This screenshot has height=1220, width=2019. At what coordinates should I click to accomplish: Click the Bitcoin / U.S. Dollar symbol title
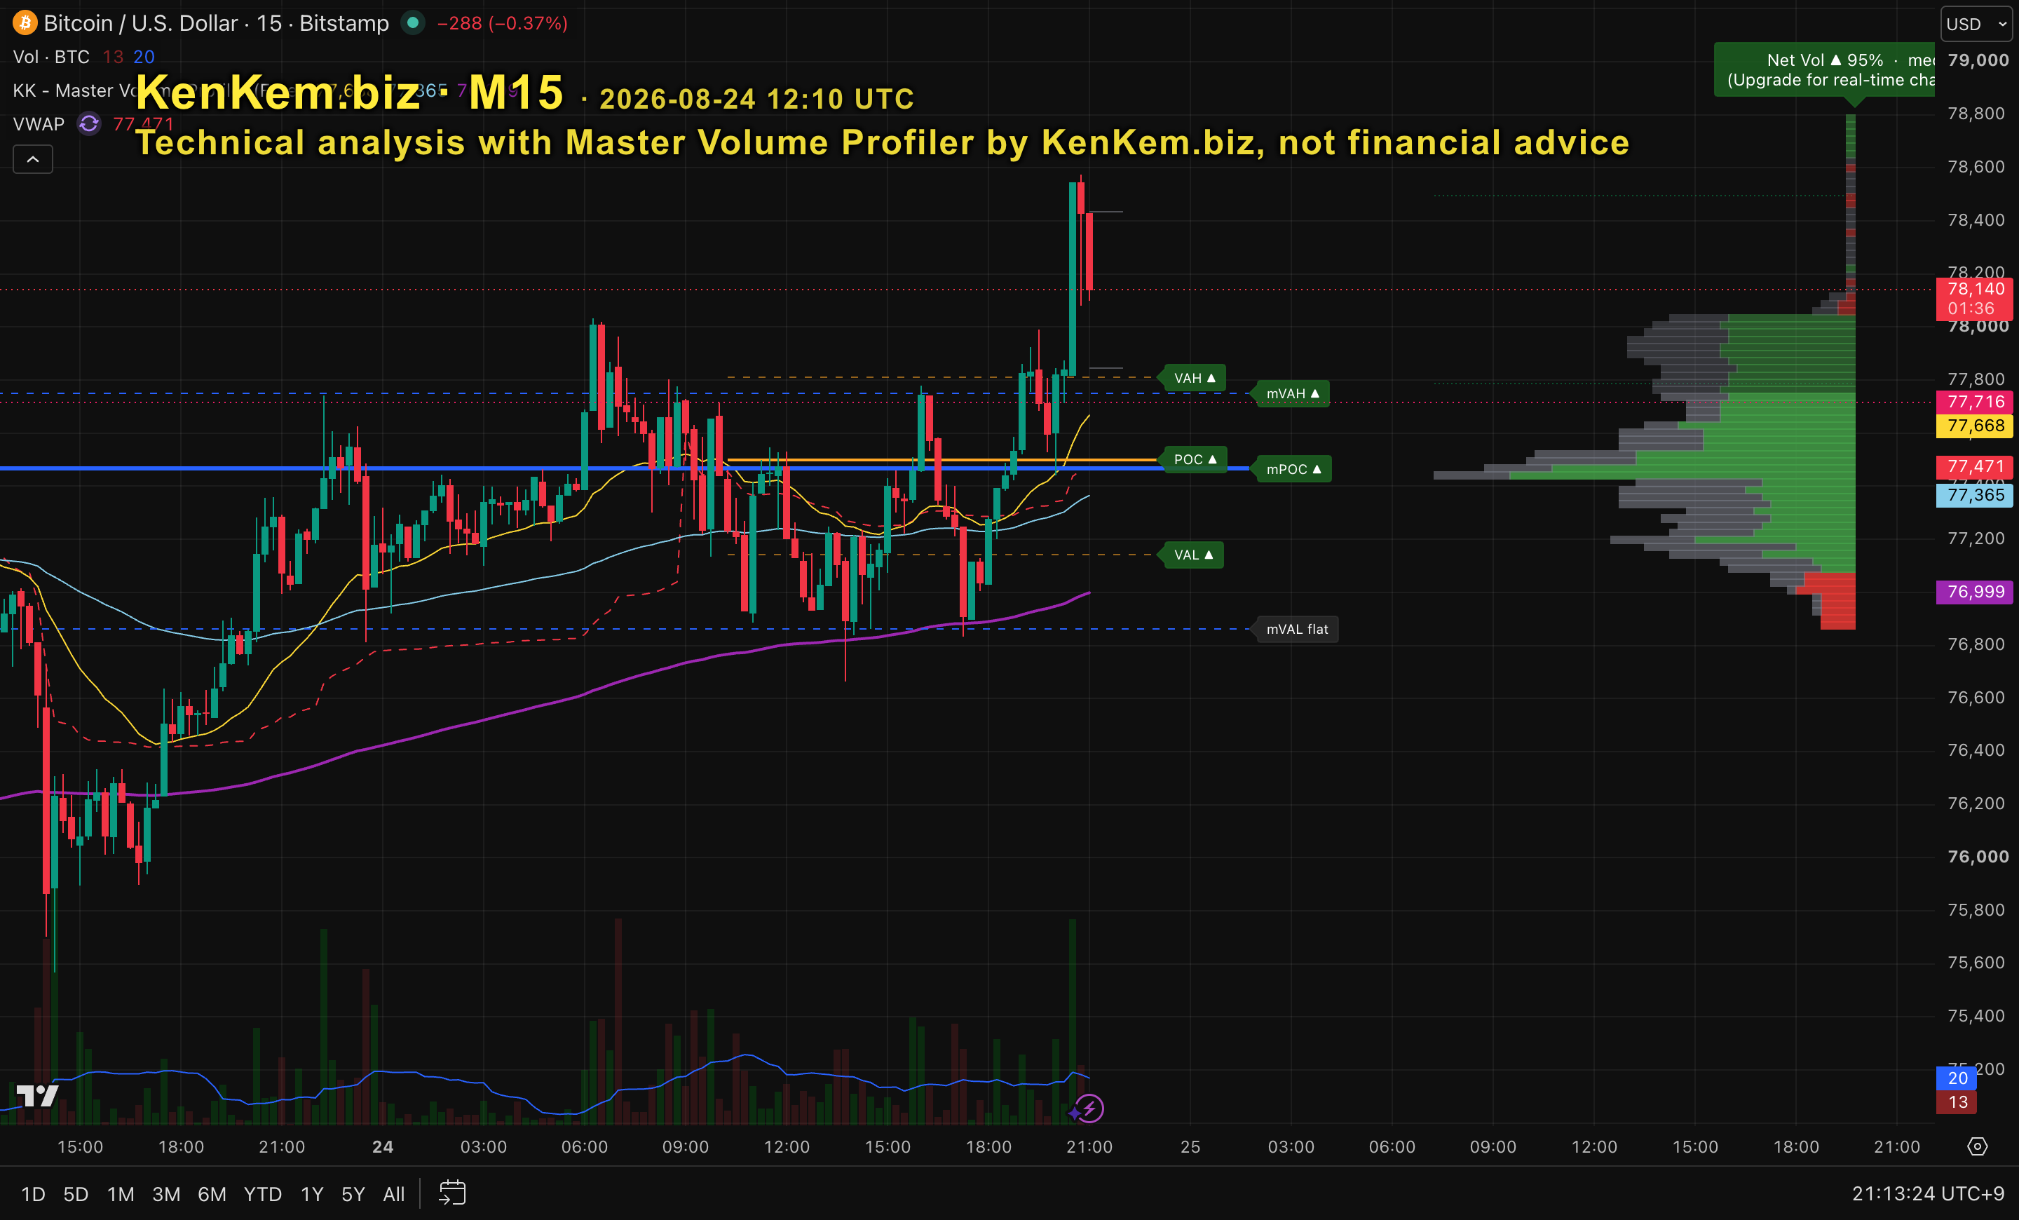(x=217, y=23)
